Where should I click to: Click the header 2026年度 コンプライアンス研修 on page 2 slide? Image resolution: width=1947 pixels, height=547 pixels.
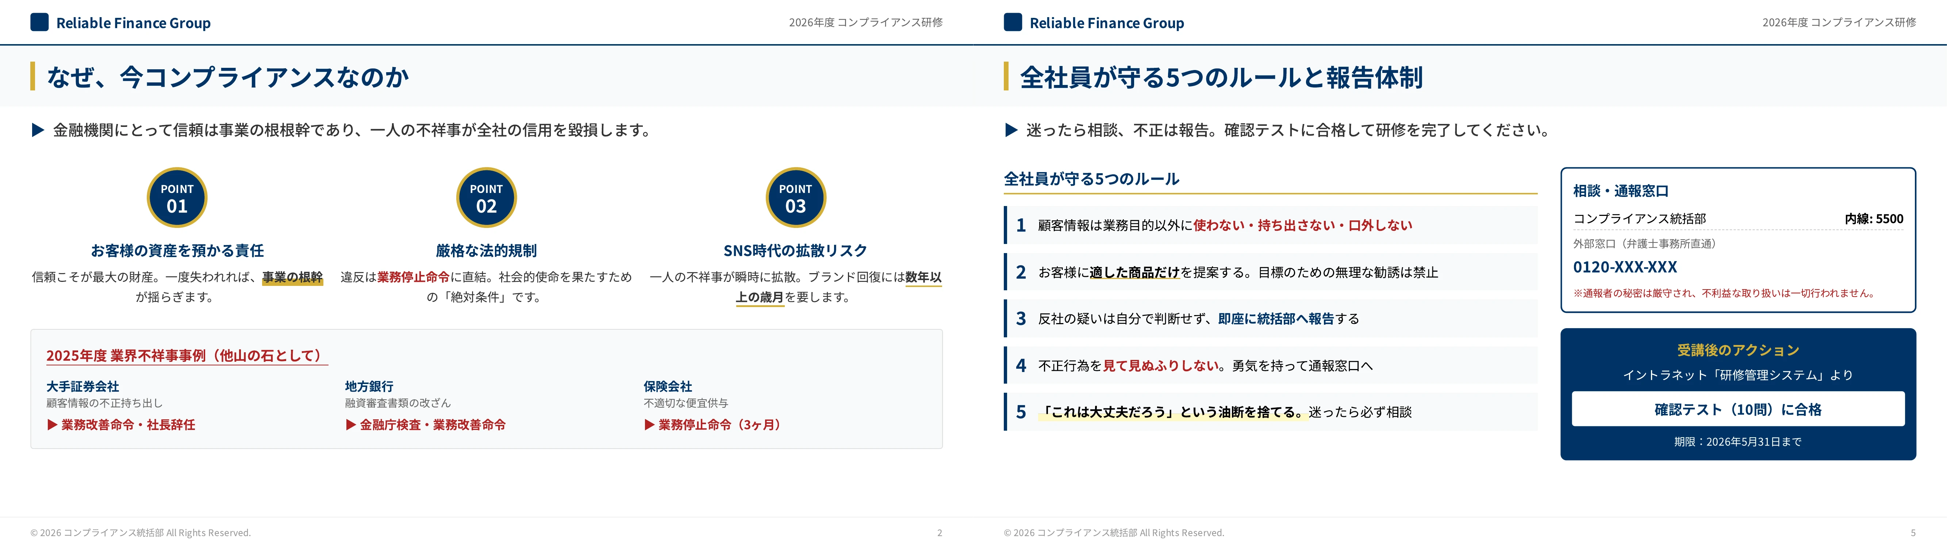(x=865, y=23)
